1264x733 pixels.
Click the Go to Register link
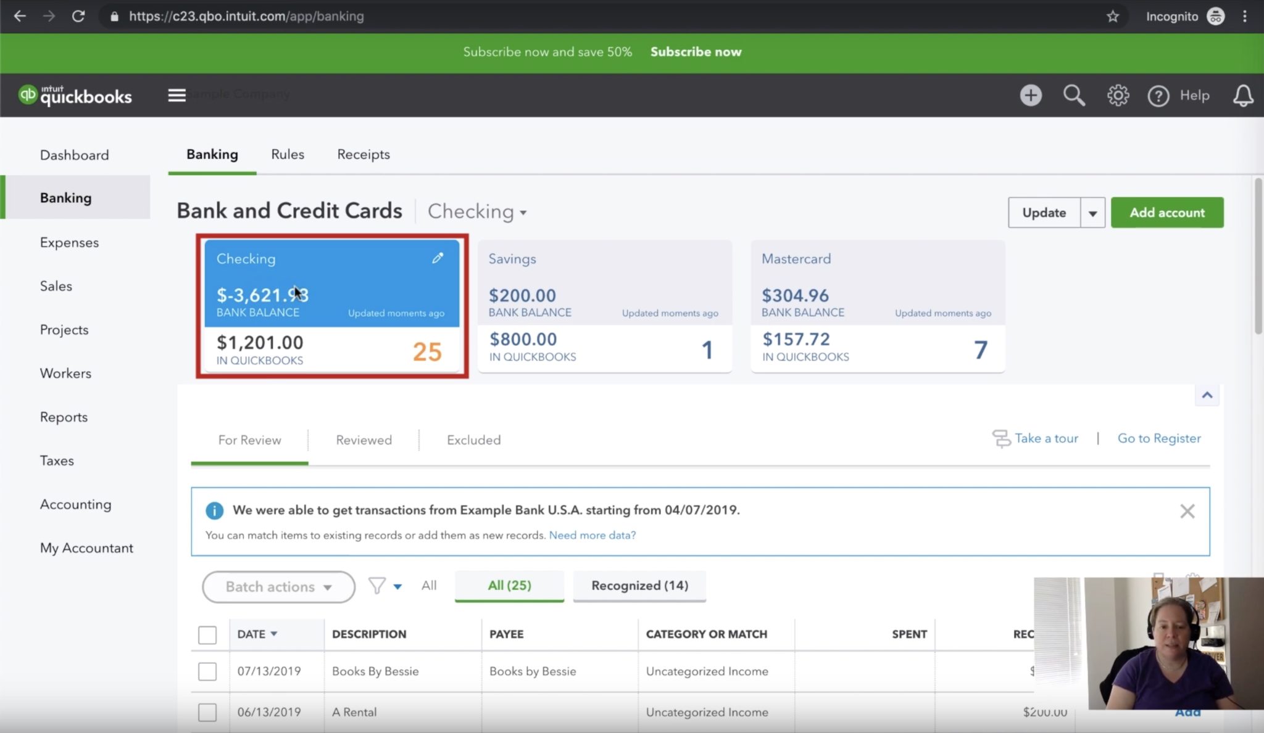click(1158, 438)
